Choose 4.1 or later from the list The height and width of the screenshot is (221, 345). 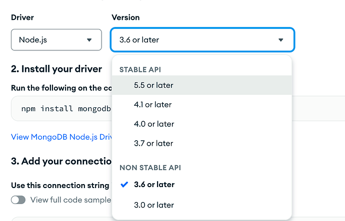pos(152,105)
